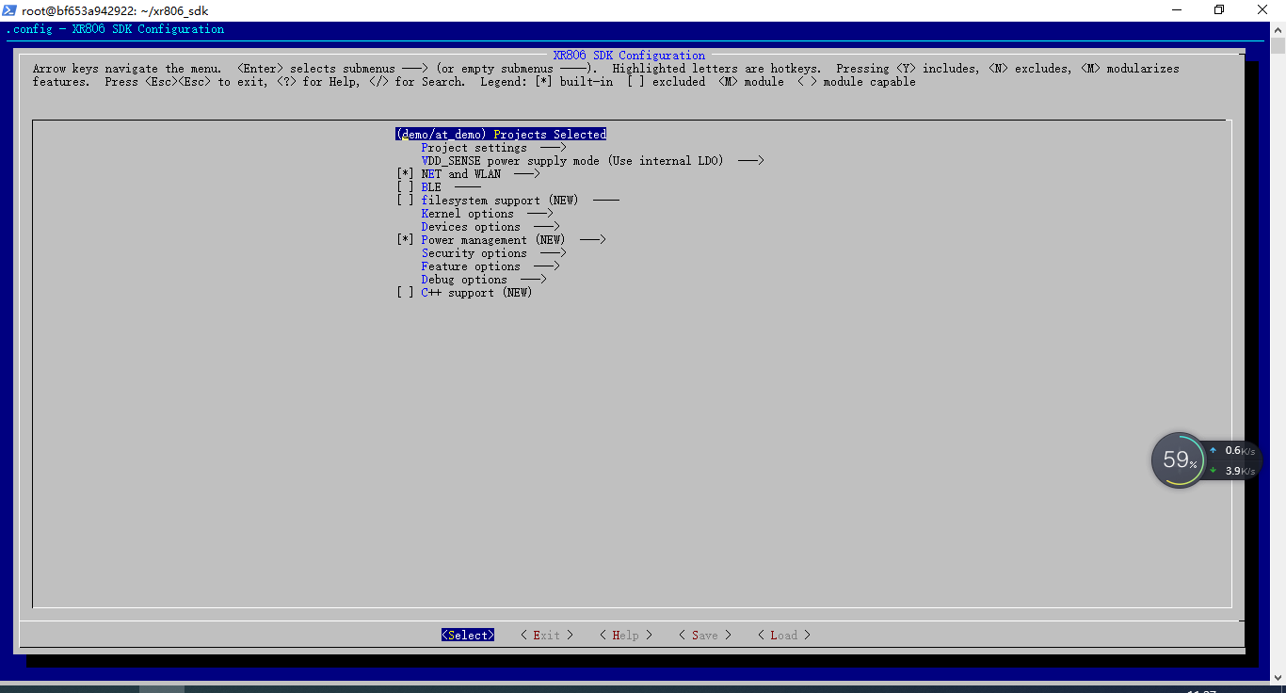
Task: Click the .config - XR806 SDK Configuration header
Action: (115, 29)
